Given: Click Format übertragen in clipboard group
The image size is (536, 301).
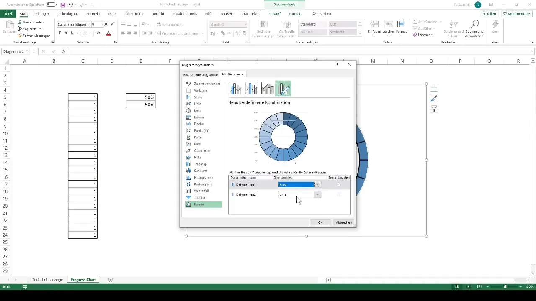Looking at the screenshot, I should [34, 36].
